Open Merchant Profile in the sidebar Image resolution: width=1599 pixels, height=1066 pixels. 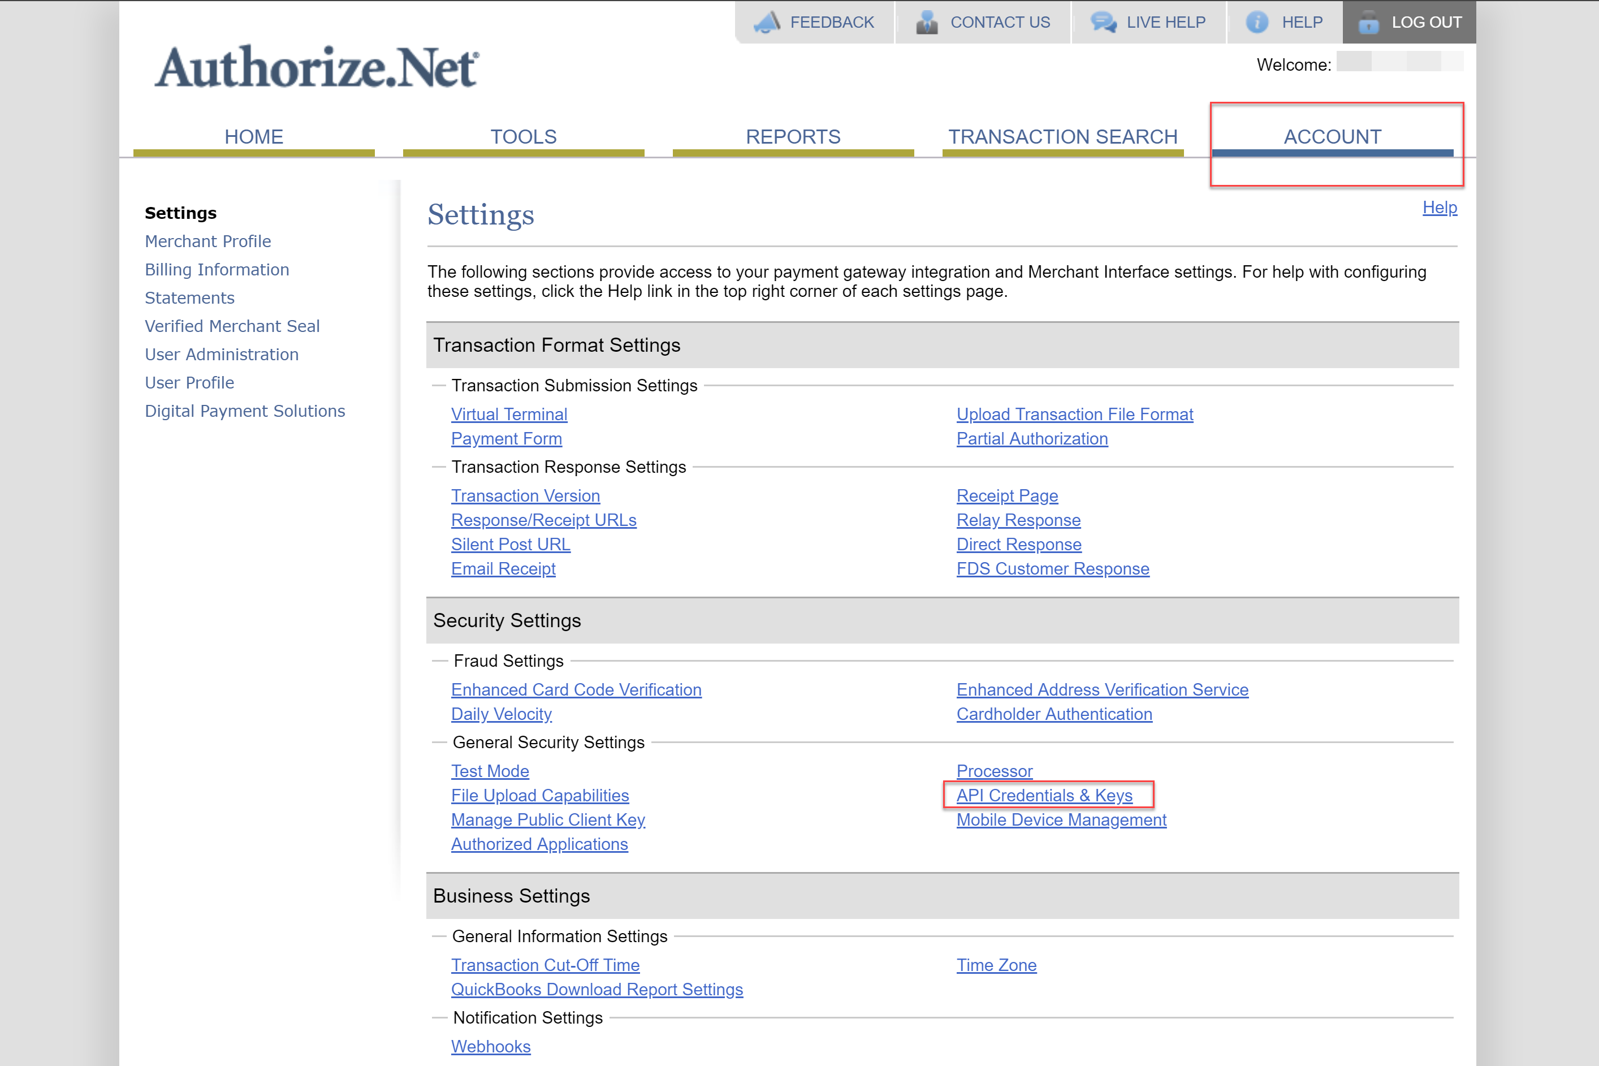(208, 241)
